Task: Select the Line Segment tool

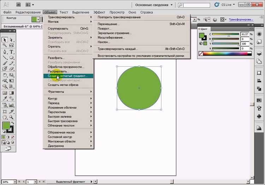Action: tap(5, 58)
